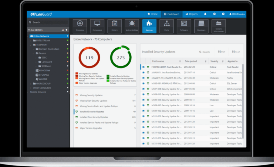Toggle the eye icon for MS09-062 marked Low first
The width and height of the screenshot is (274, 167).
tap(143, 105)
